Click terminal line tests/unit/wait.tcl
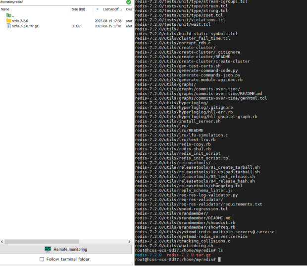The image size is (307, 267). [173, 24]
